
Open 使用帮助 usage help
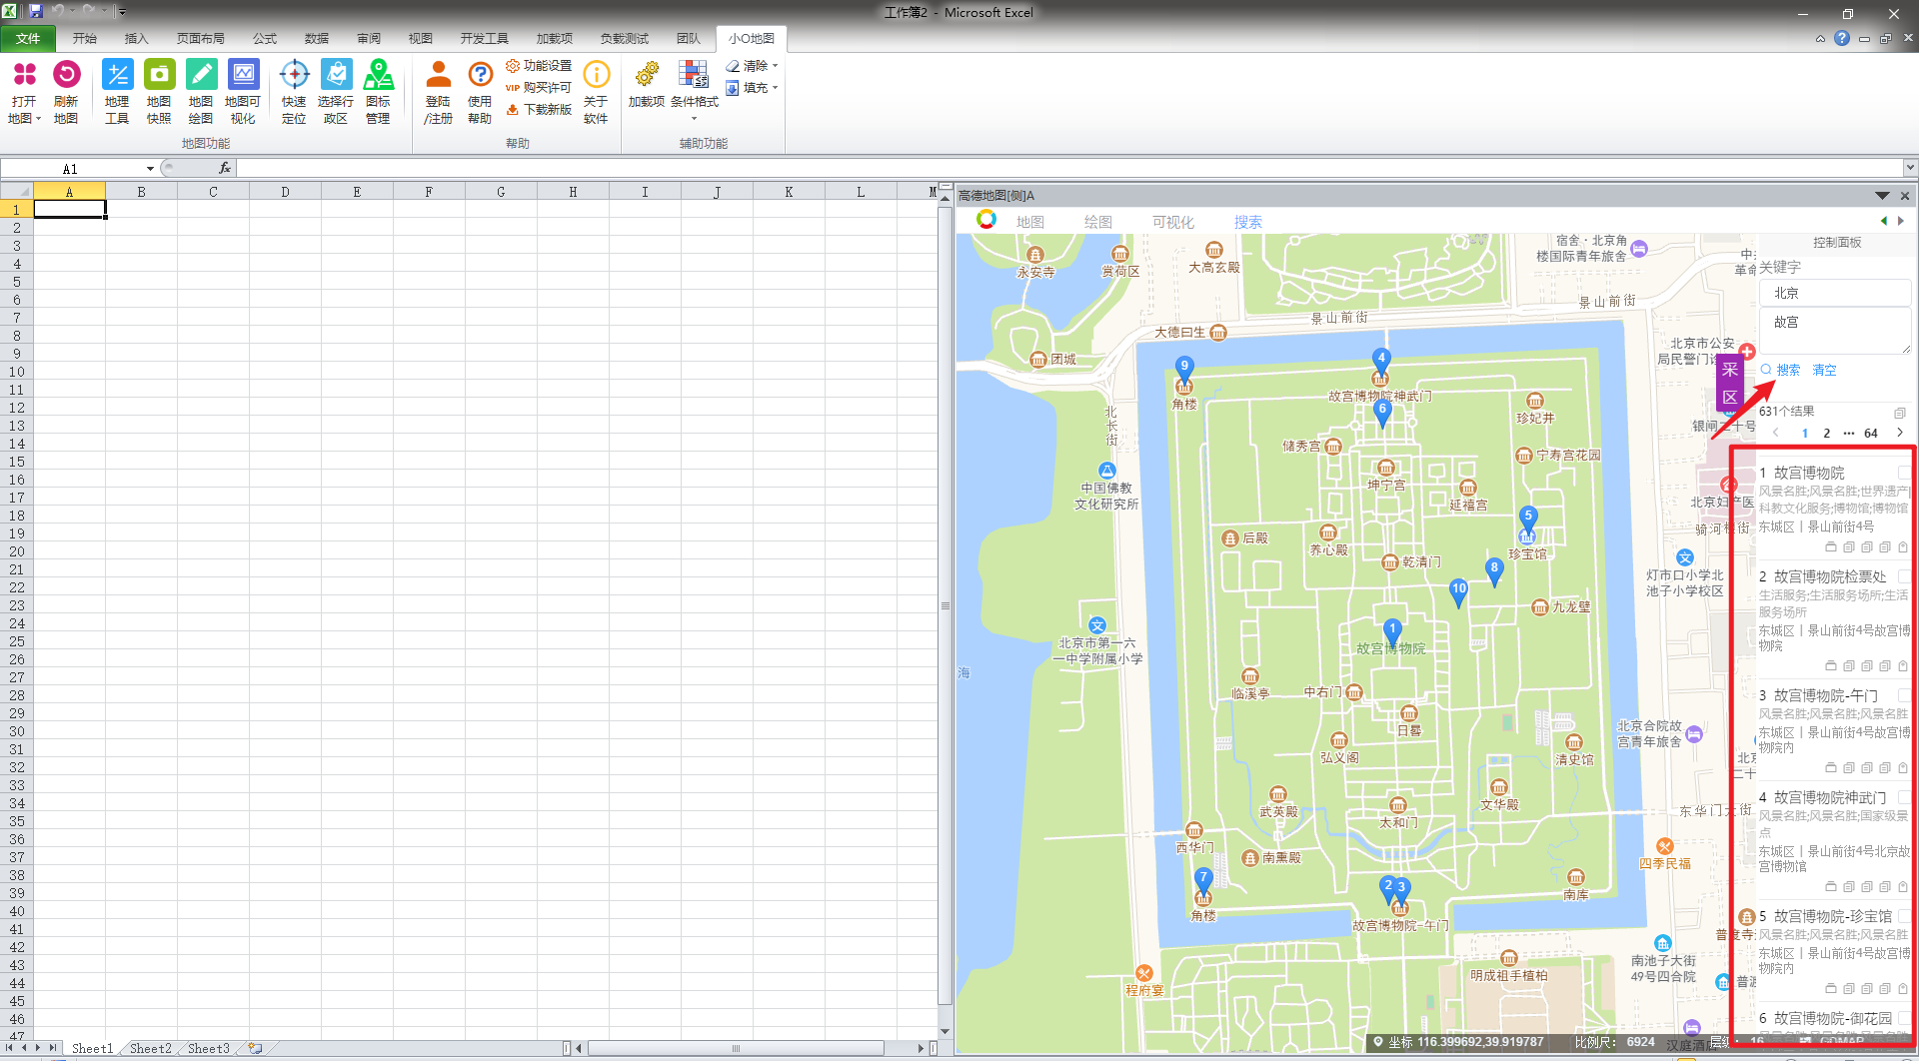[480, 75]
